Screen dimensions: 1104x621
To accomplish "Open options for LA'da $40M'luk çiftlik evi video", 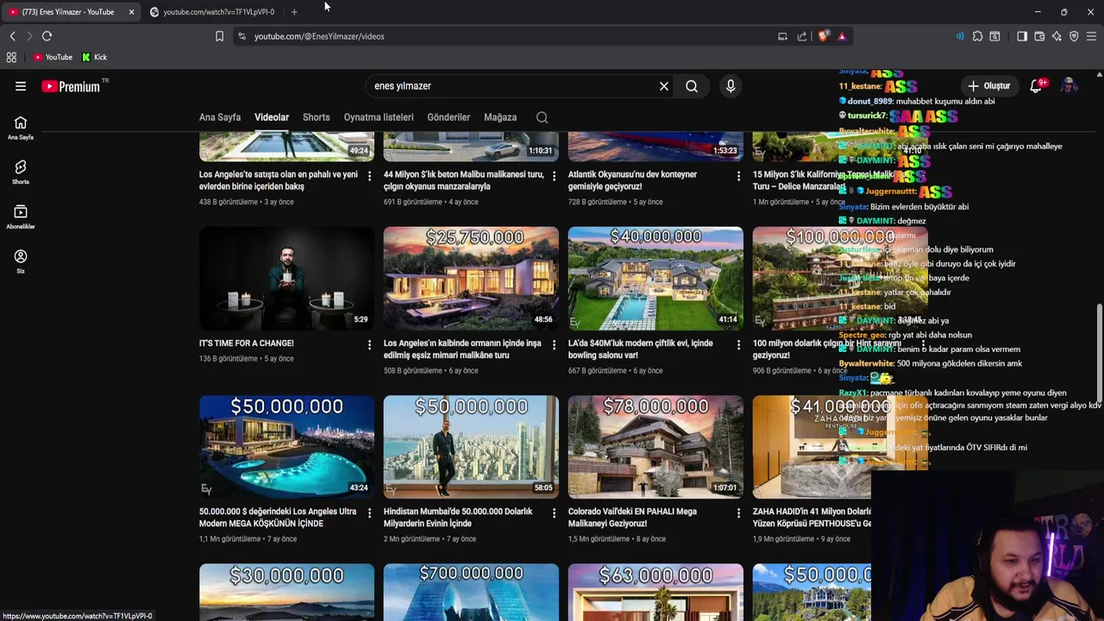I will 738,345.
